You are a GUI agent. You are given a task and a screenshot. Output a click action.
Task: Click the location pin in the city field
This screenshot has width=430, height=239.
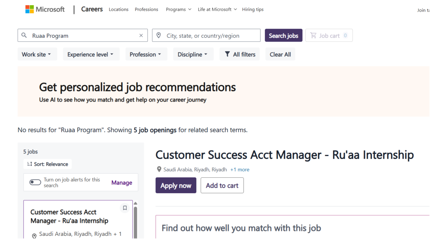[158, 35]
